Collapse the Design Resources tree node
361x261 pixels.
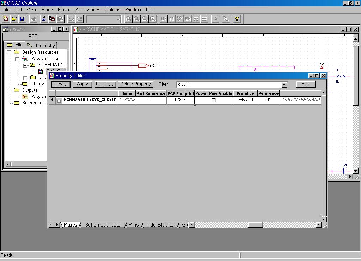(x=9, y=52)
